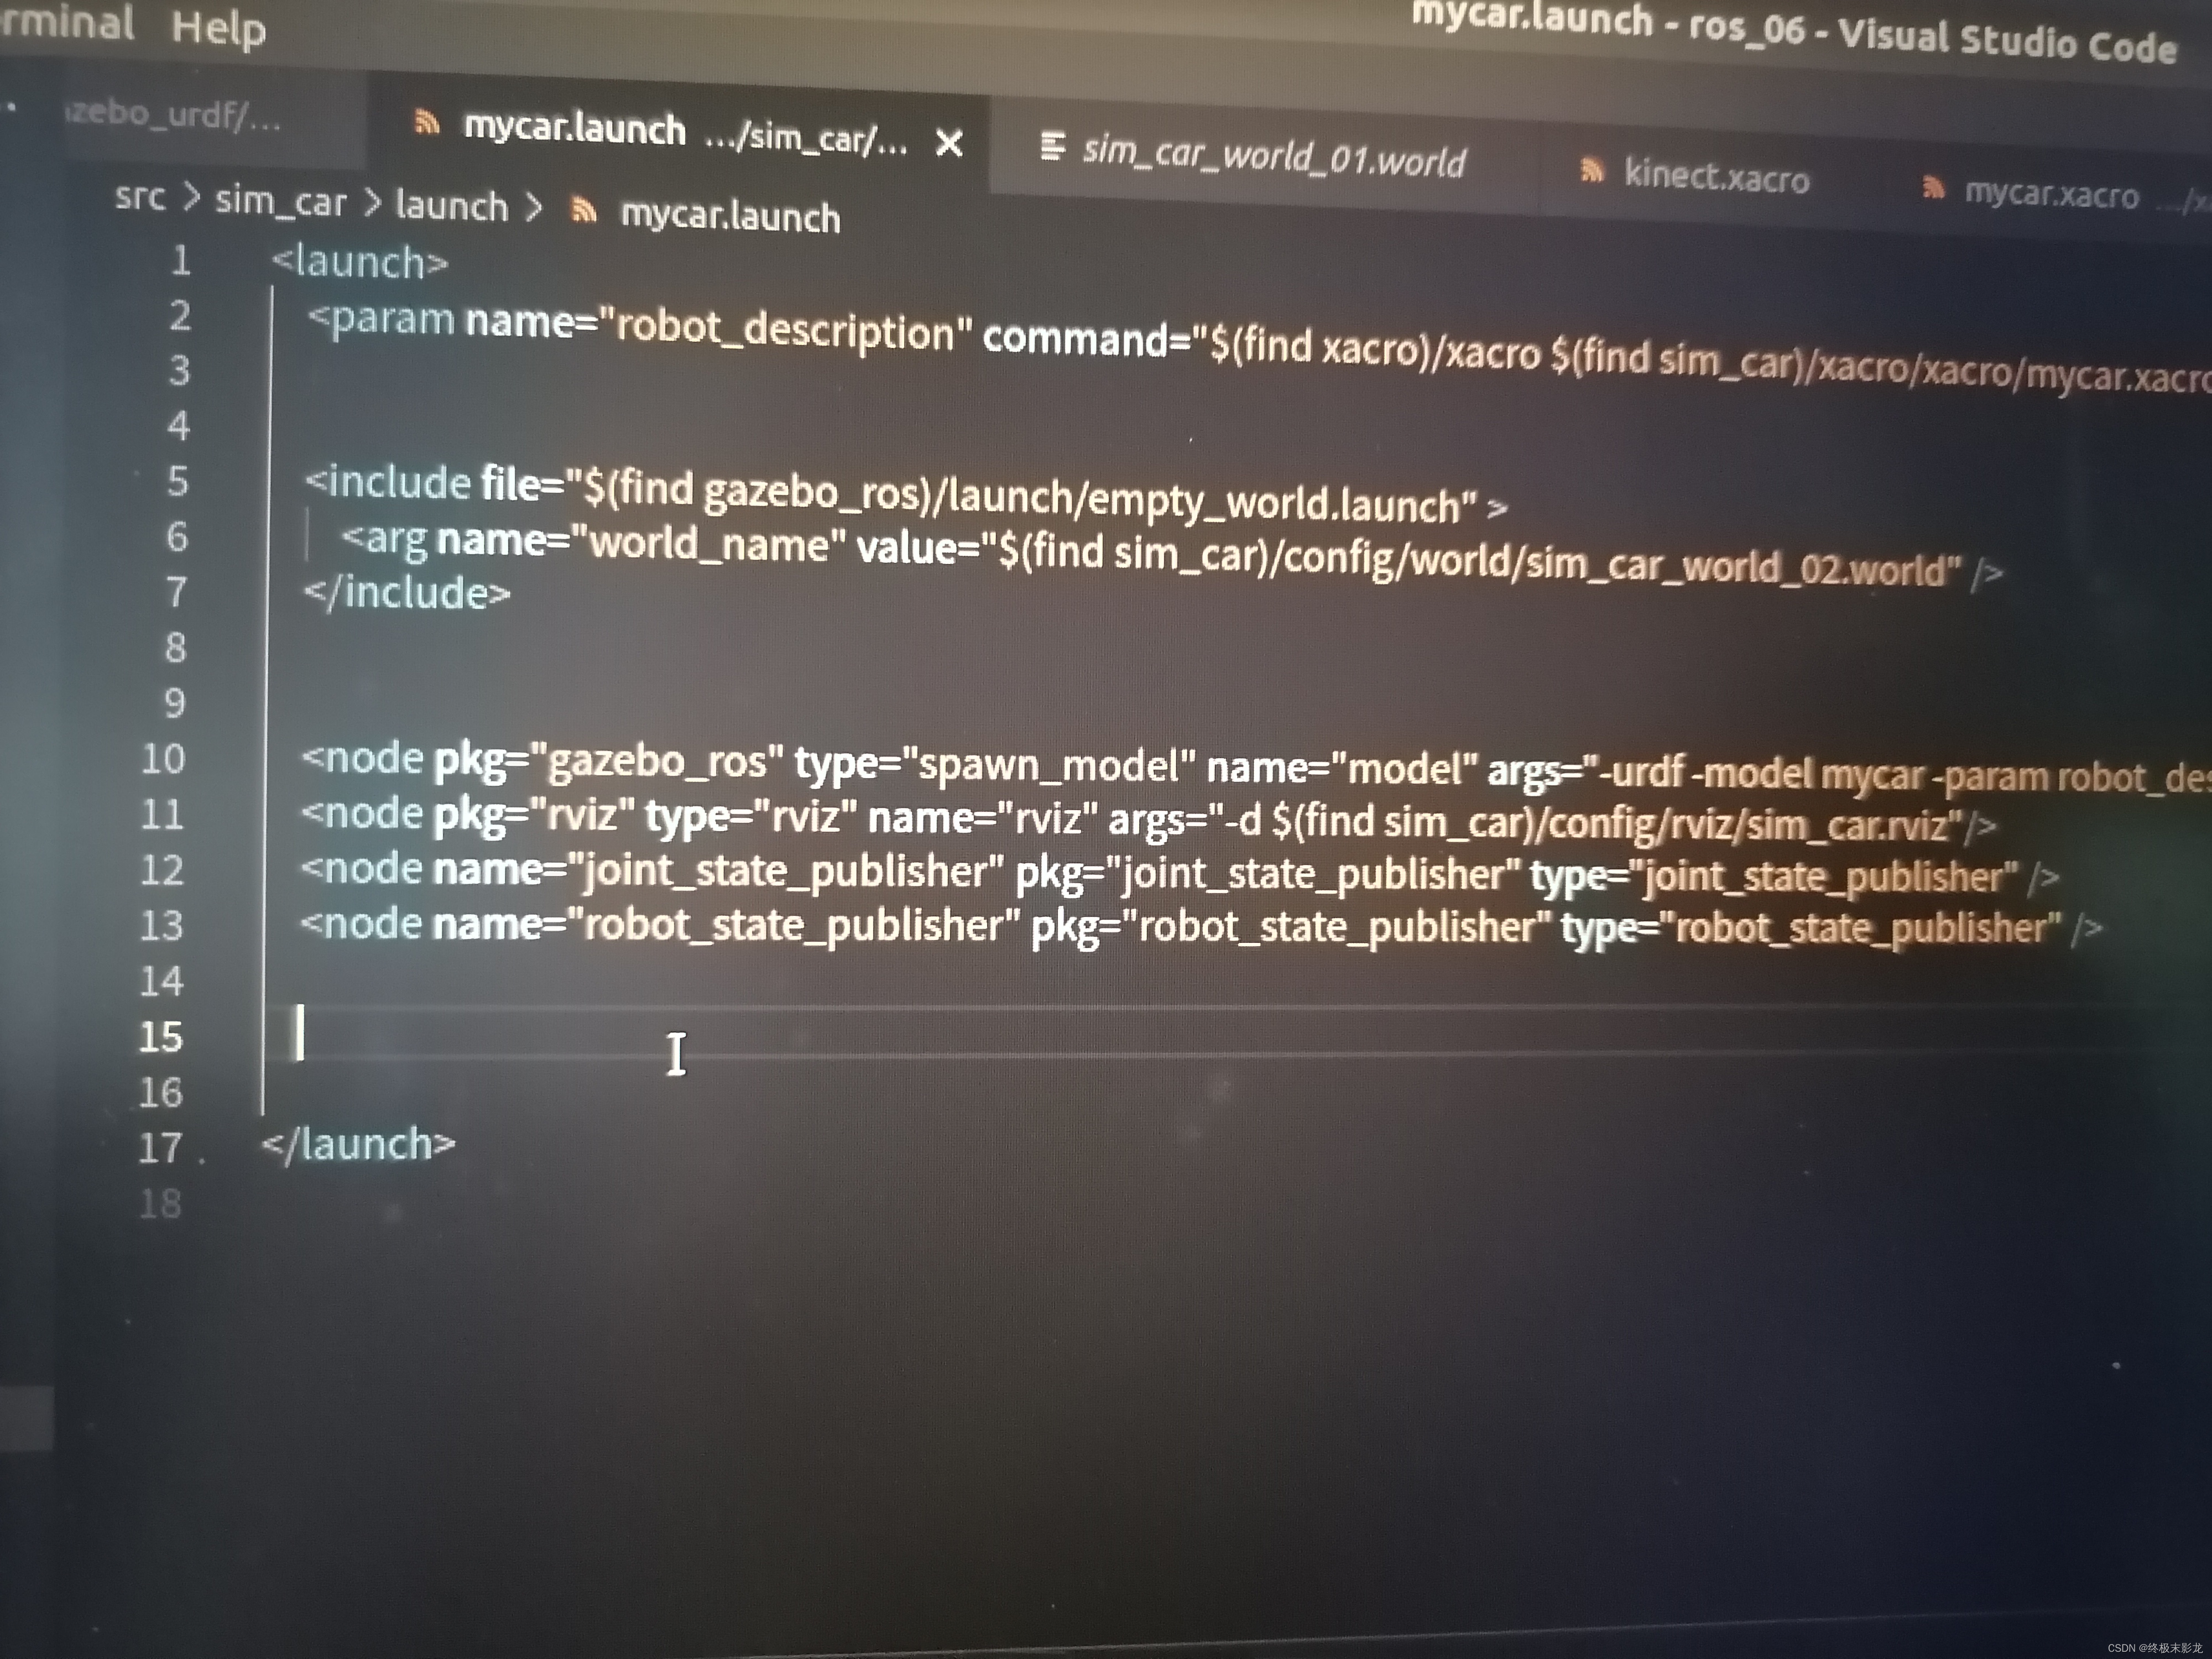Click name="joint_state_publisher" on line 12
The image size is (2212, 1659).
click(718, 870)
